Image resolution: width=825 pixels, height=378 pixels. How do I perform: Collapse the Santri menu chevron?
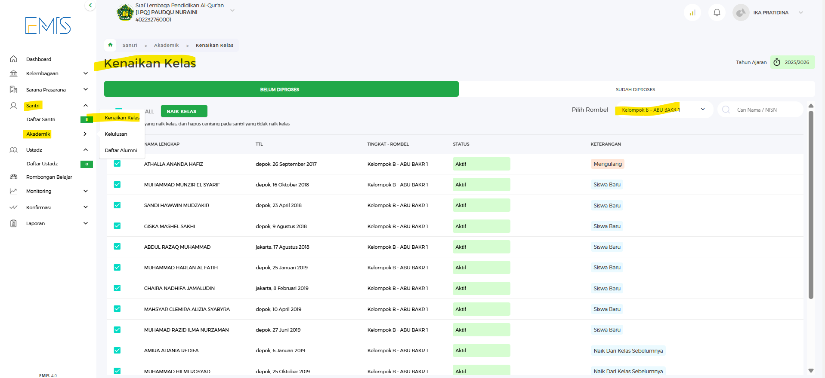(x=86, y=106)
